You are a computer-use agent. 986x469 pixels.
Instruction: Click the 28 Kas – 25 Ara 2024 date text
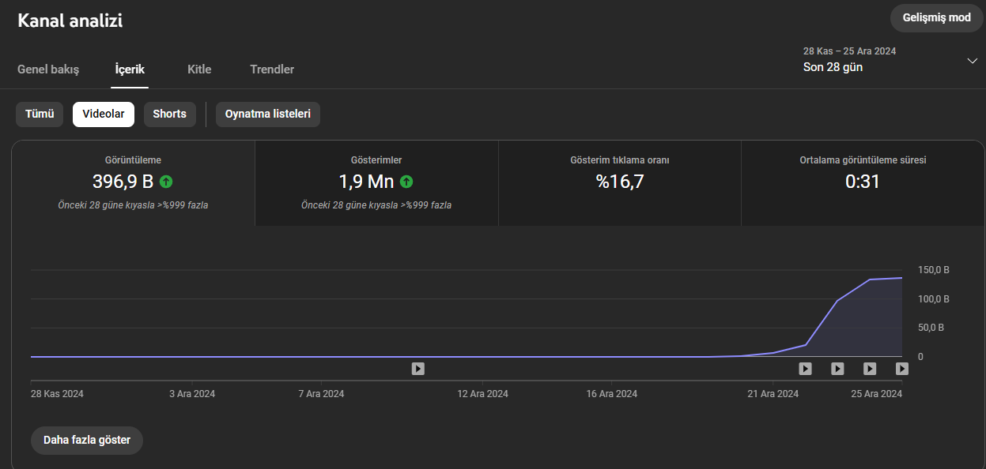pyautogui.click(x=849, y=51)
